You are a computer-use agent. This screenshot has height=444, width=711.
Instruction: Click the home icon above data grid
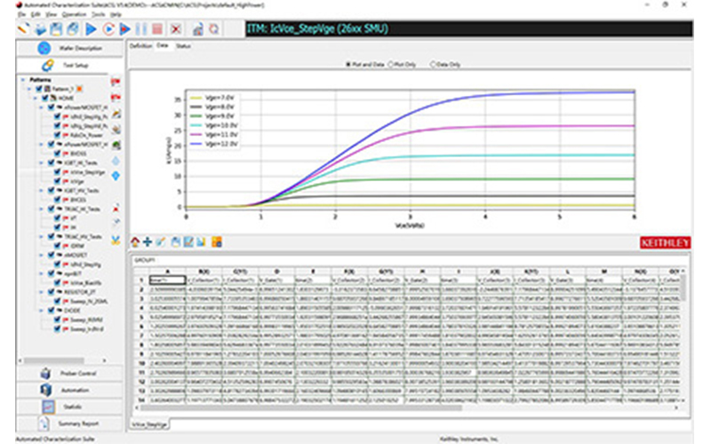[135, 242]
